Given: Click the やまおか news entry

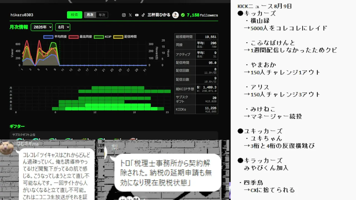Looking at the screenshot, I should click(261, 65).
